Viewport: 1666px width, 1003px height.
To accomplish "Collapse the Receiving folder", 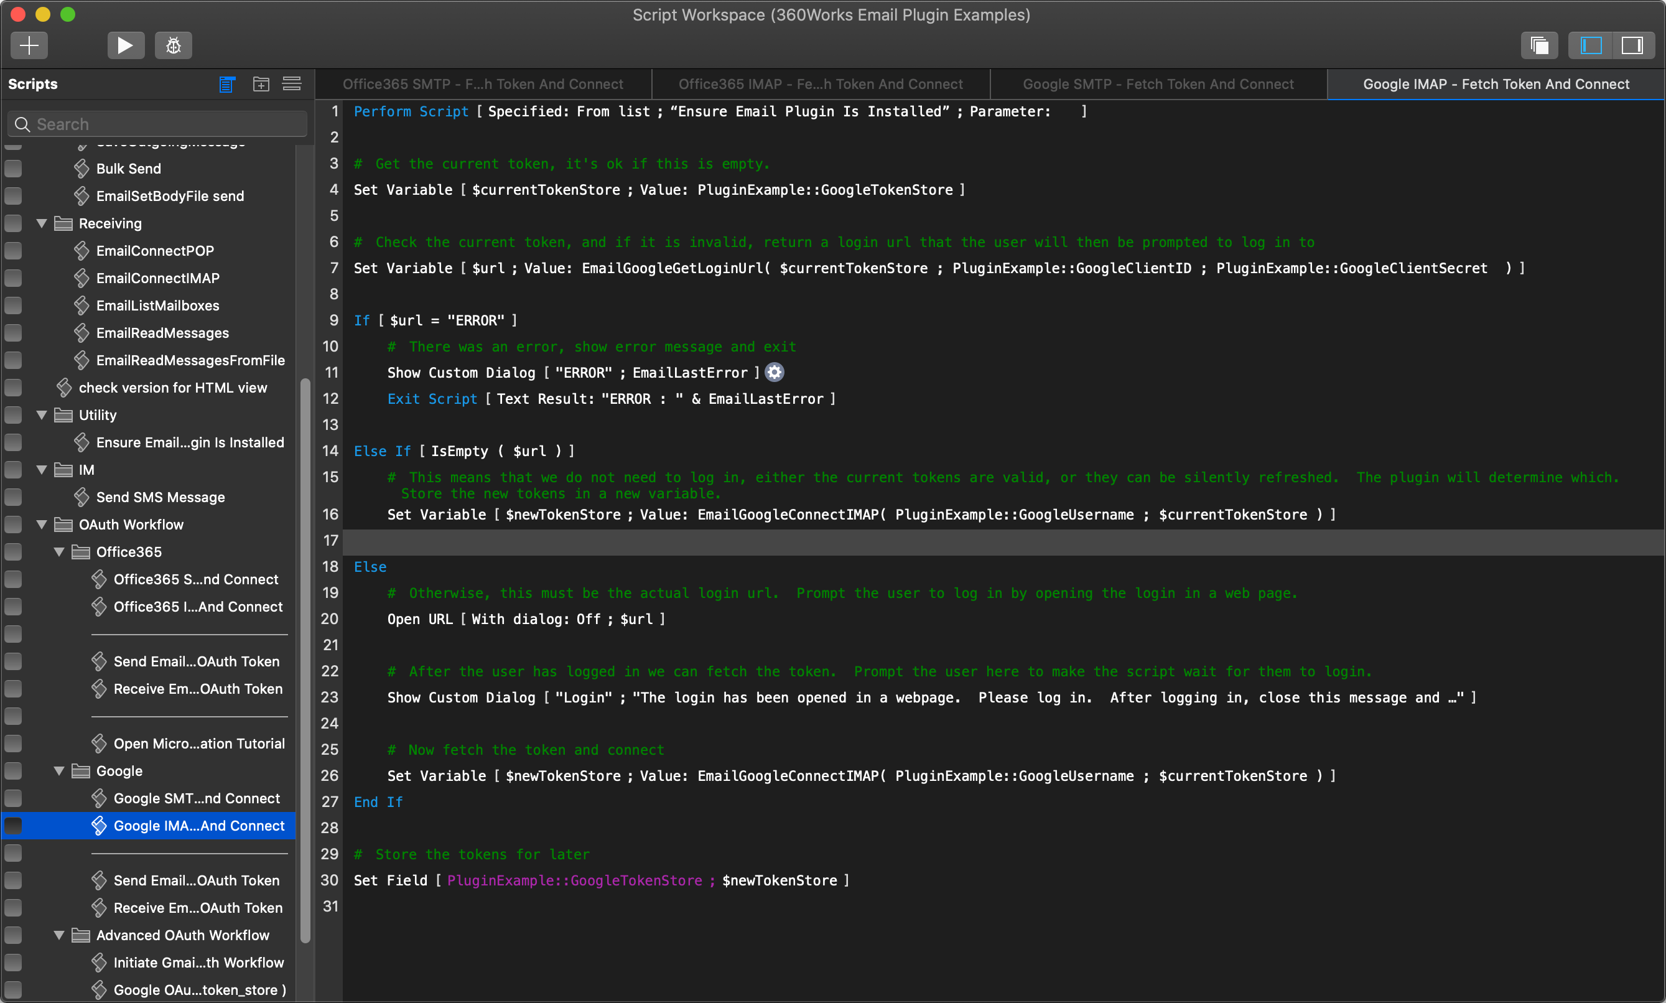I will click(x=42, y=223).
